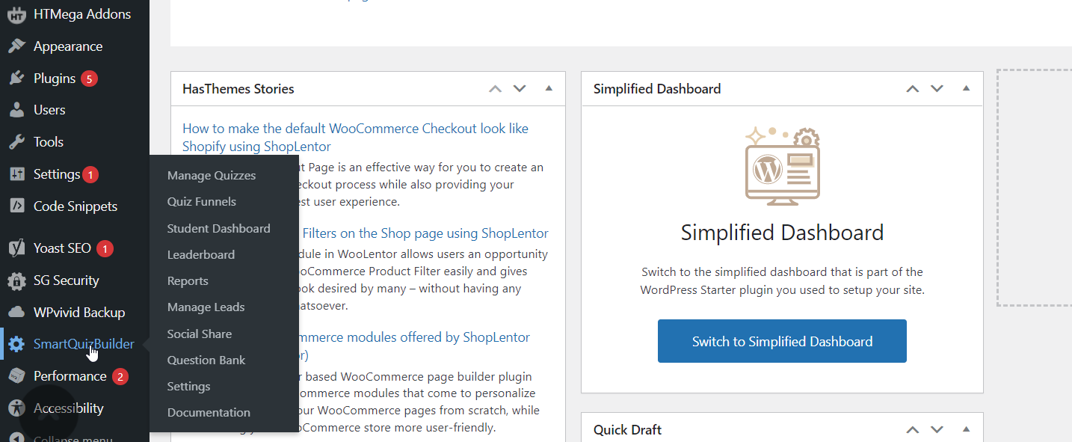Move Quick Draft widget down
1072x442 pixels.
[x=937, y=429]
